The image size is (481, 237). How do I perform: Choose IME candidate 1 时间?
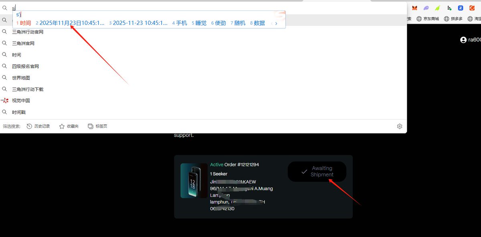coord(24,23)
